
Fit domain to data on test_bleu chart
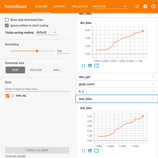tap(96, 151)
